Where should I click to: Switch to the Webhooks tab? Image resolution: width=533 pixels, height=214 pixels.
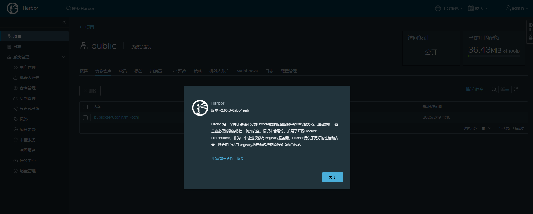247,71
